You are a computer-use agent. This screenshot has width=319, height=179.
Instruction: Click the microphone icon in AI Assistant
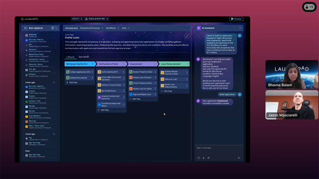pyautogui.click(x=204, y=158)
